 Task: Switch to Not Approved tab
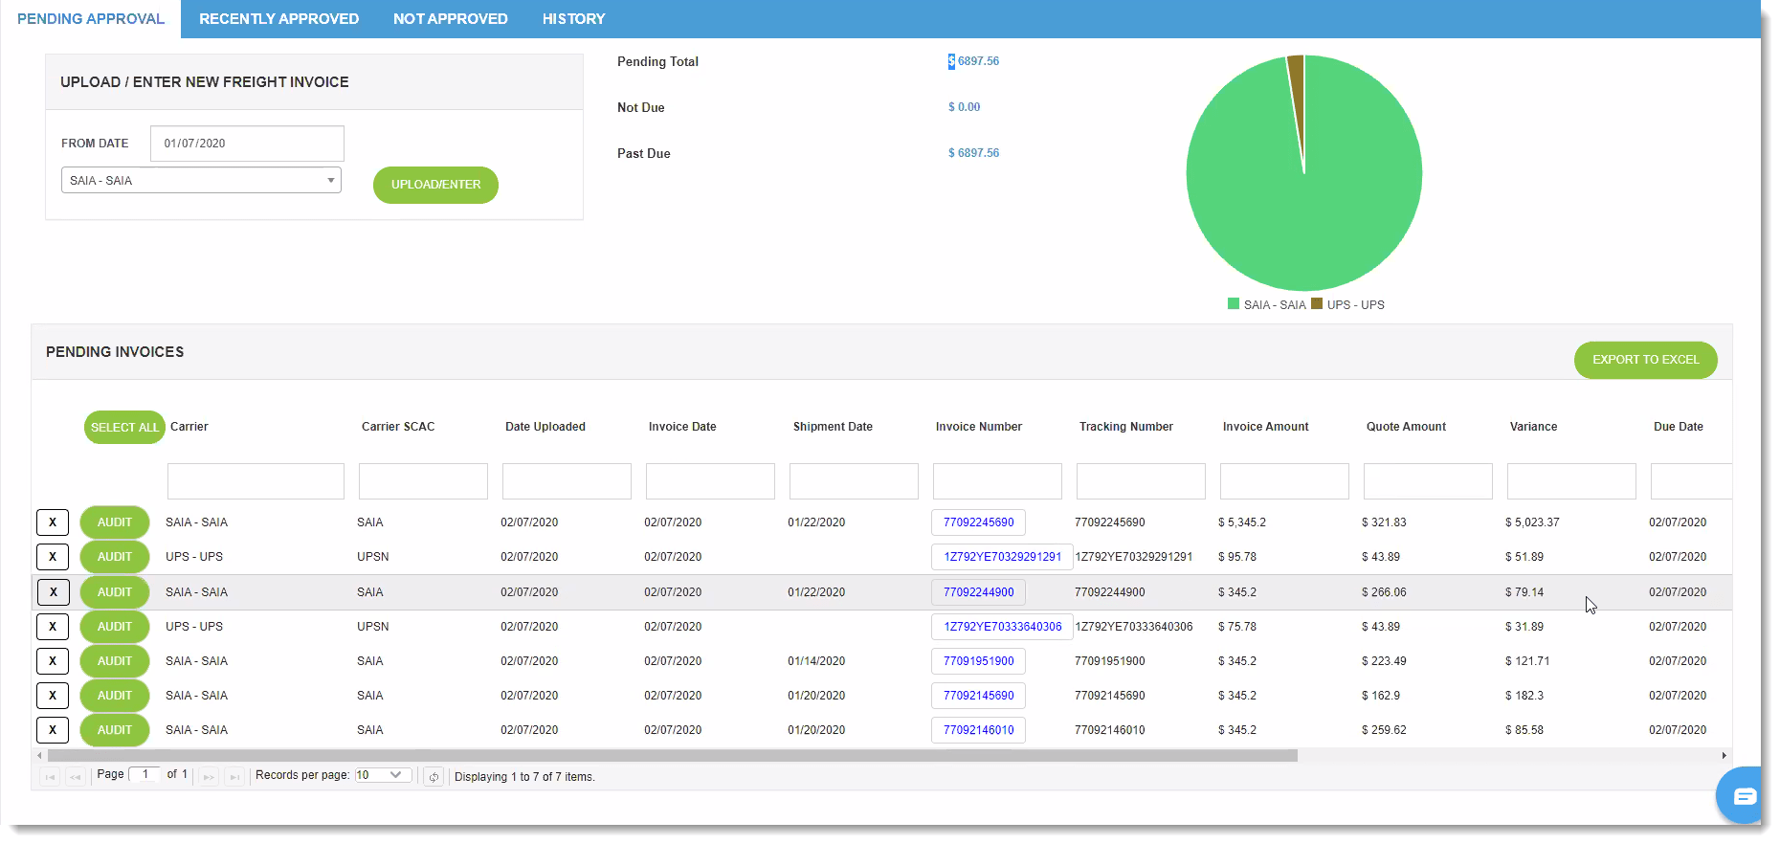pos(450,19)
